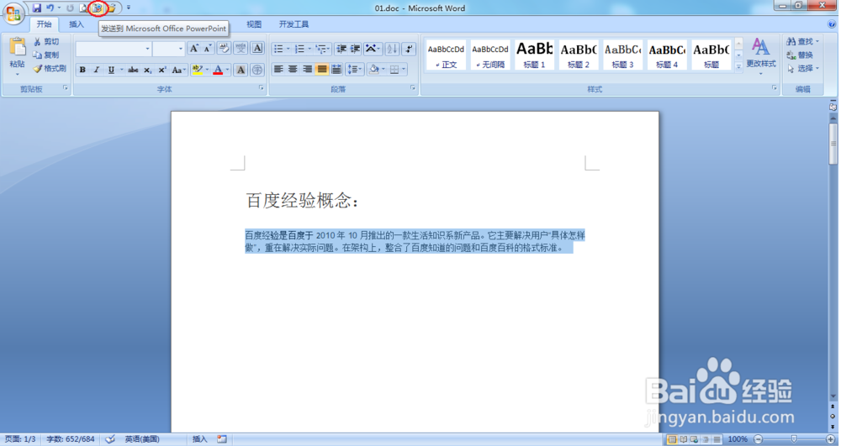Expand the Styles gallery More arrow
Viewport: 841px width, 446px height.
click(x=738, y=66)
